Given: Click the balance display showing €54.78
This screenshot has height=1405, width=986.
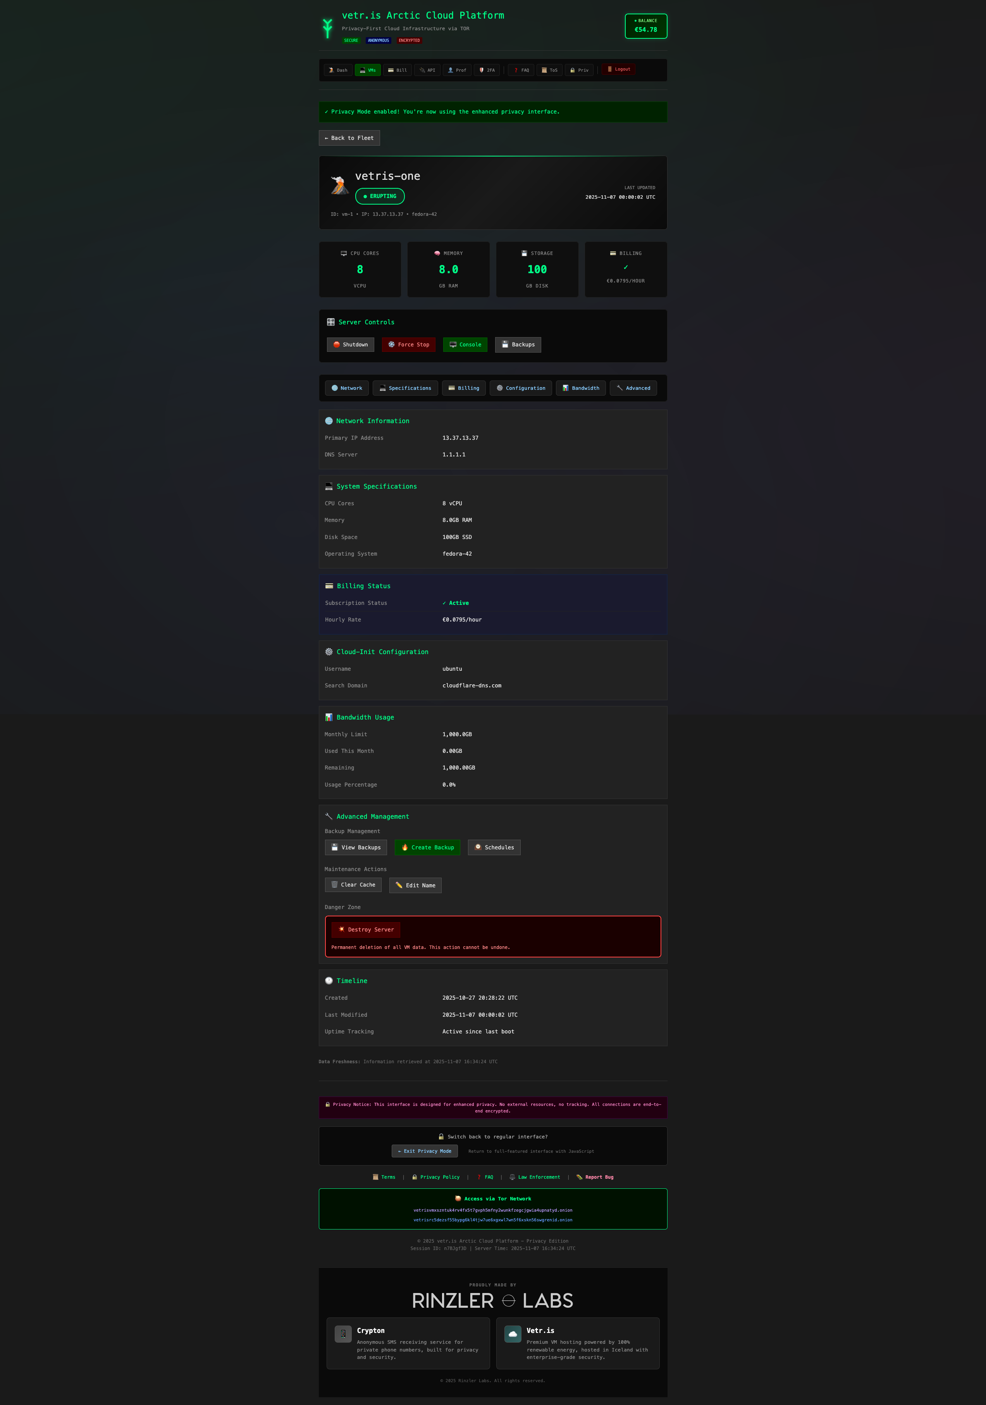Looking at the screenshot, I should [645, 26].
